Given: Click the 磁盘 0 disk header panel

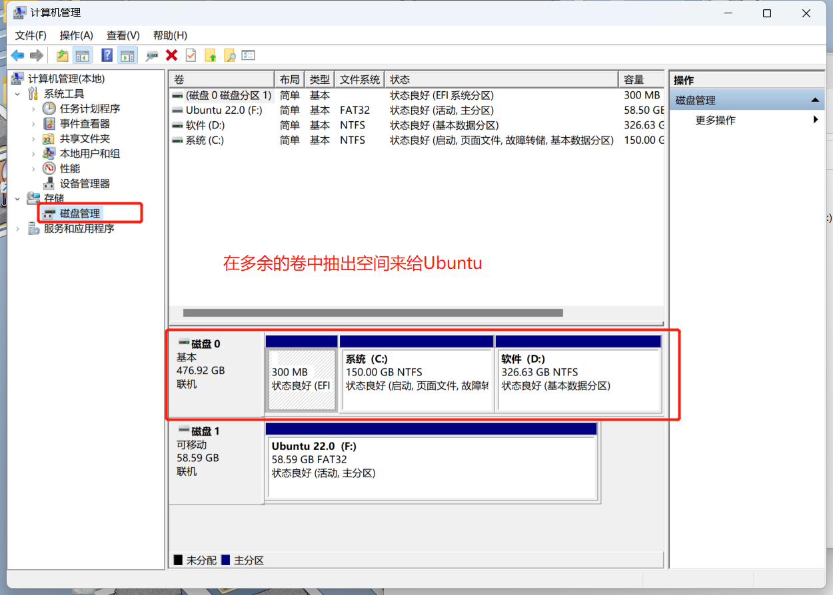Looking at the screenshot, I should [217, 374].
